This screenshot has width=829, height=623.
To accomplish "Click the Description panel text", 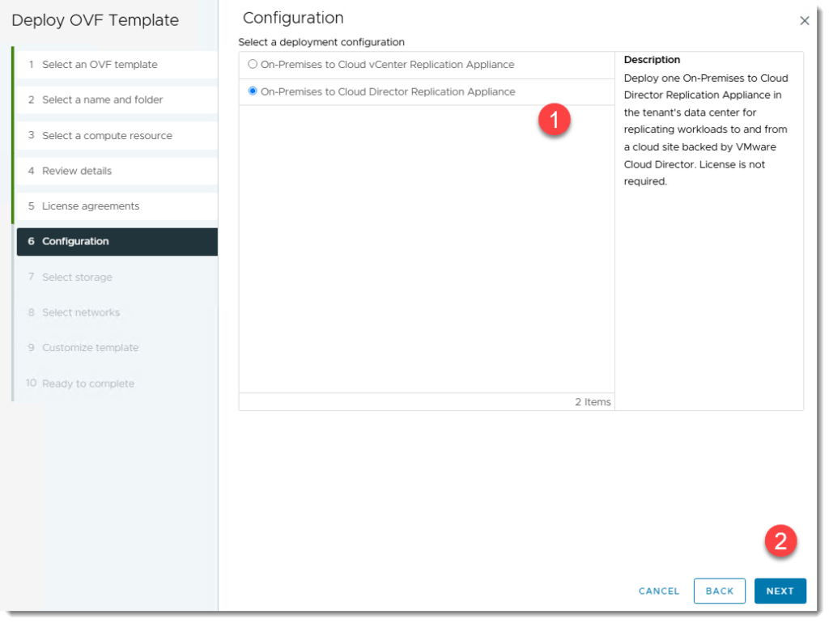I will pos(706,129).
